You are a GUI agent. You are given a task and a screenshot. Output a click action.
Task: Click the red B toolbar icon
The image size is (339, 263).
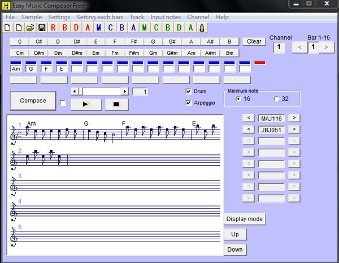click(64, 28)
